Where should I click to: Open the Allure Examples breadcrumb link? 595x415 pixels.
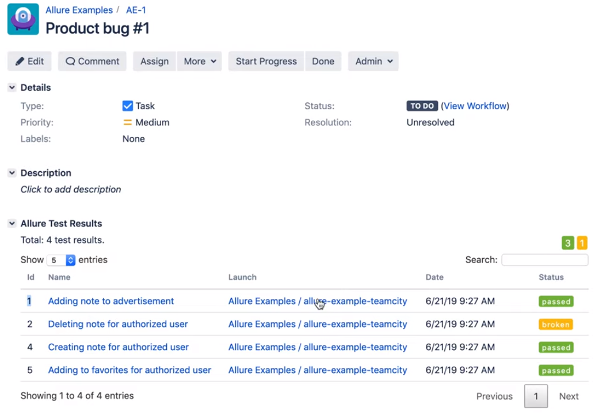pos(79,10)
